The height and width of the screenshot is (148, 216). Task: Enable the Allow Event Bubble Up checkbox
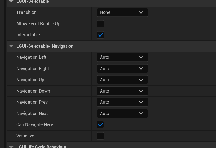(x=100, y=24)
